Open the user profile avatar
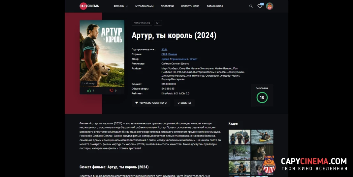The height and width of the screenshot is (177, 353). 270,6
